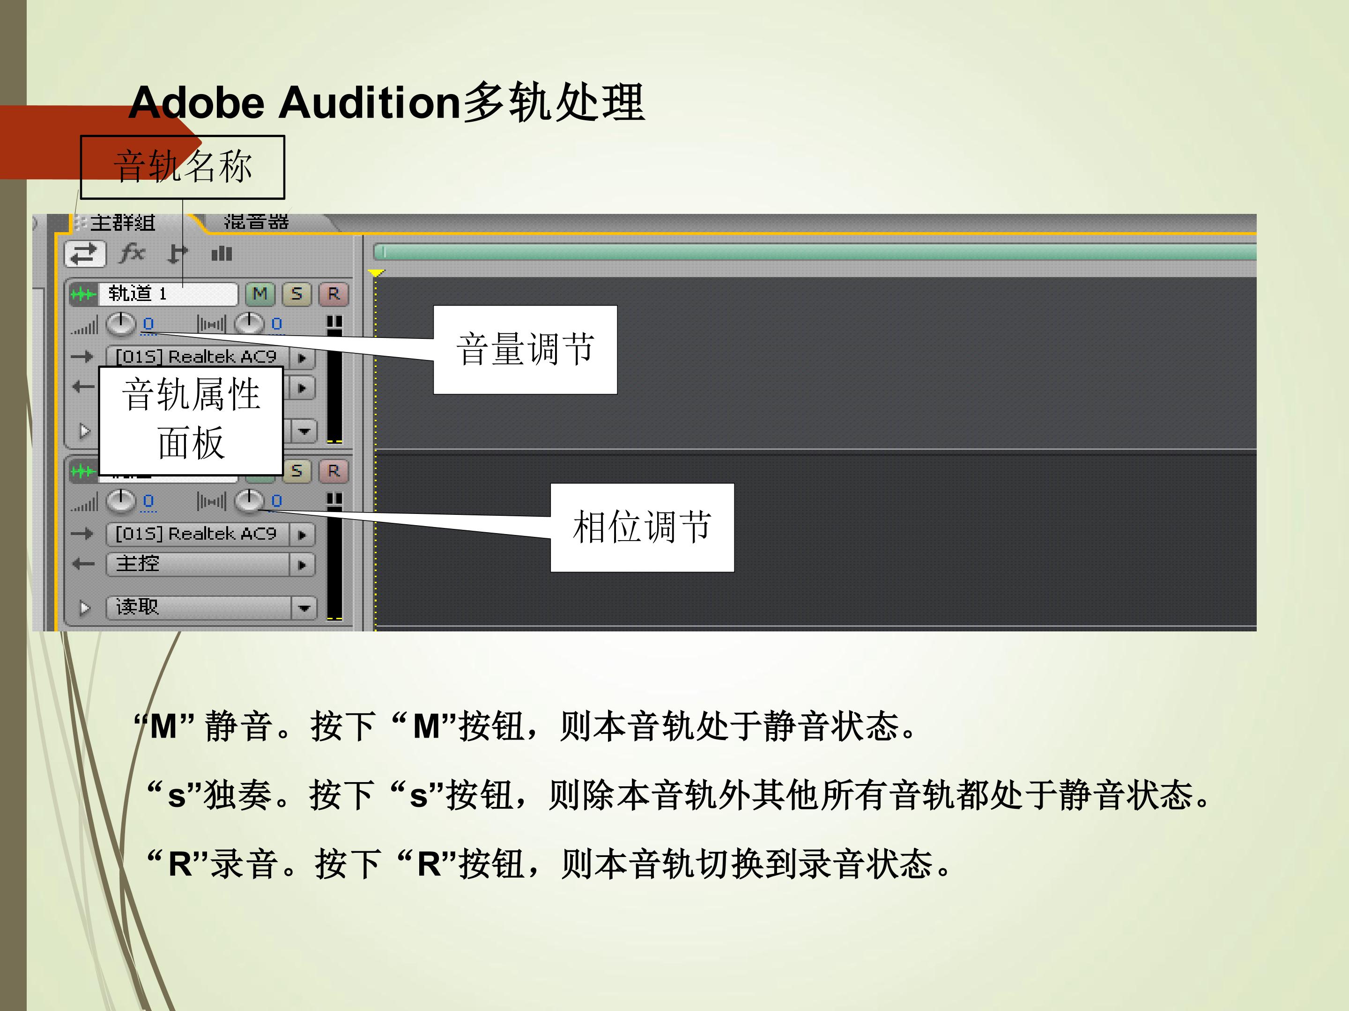Mute track 1 with the M button
Viewport: 1349px width, 1011px height.
(260, 294)
